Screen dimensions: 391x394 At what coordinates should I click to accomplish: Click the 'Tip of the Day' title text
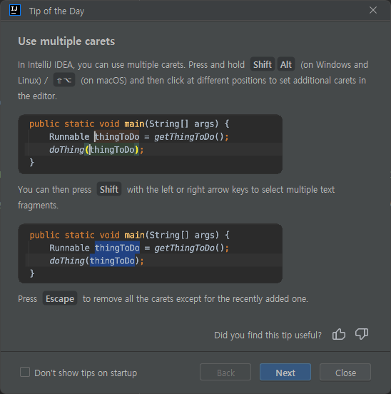[x=56, y=11]
